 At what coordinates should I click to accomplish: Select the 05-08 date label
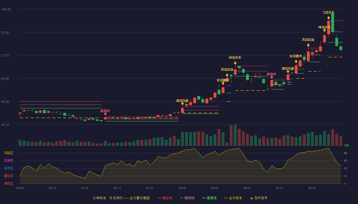coord(182,188)
